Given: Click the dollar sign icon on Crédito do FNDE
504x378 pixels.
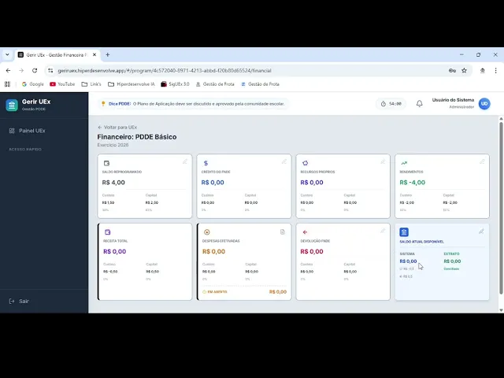Looking at the screenshot, I should [206, 163].
